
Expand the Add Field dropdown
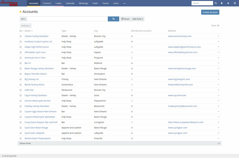[138, 19]
